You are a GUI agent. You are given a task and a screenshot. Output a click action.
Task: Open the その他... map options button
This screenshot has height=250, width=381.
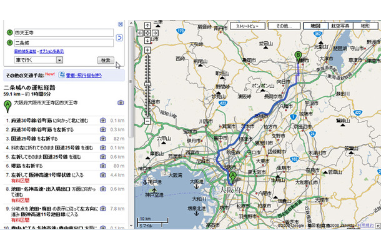(284, 26)
